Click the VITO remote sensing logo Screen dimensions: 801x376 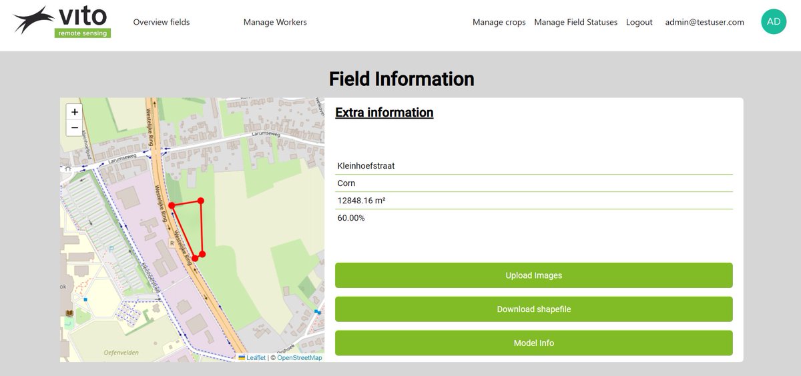[61, 21]
